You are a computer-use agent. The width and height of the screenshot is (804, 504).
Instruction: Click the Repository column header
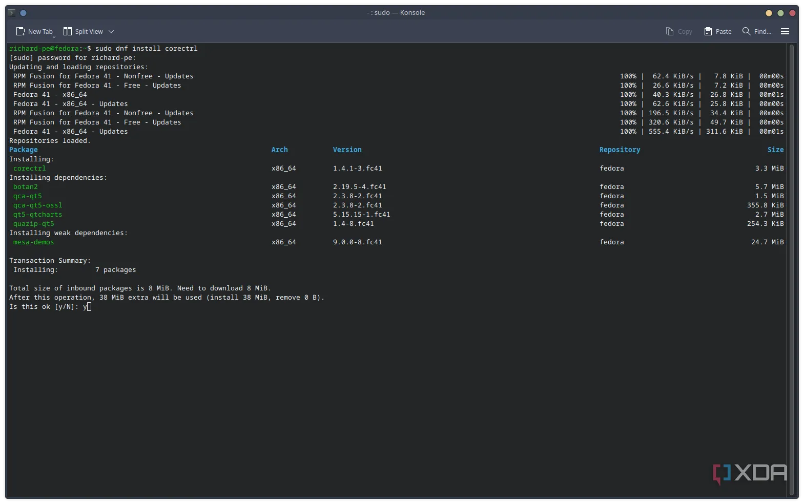[x=620, y=150]
